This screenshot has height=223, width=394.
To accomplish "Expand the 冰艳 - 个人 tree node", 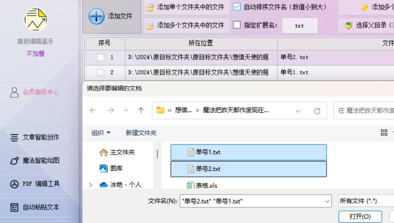I will click(x=91, y=185).
